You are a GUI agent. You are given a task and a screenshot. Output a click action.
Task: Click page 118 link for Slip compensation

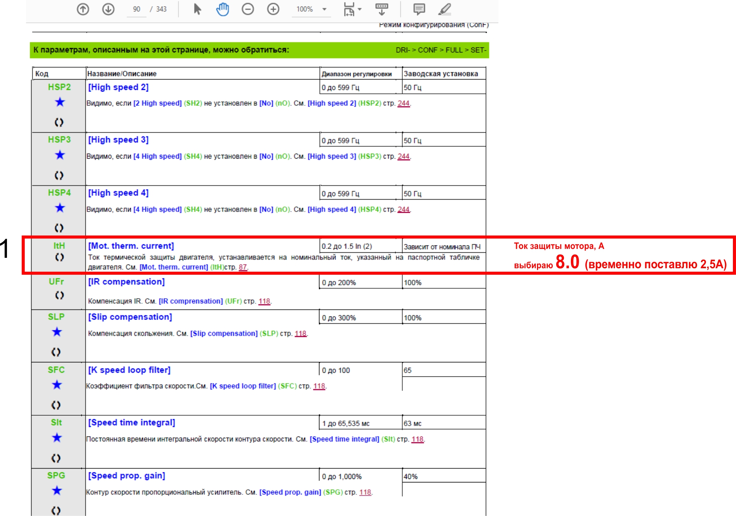[x=300, y=333]
